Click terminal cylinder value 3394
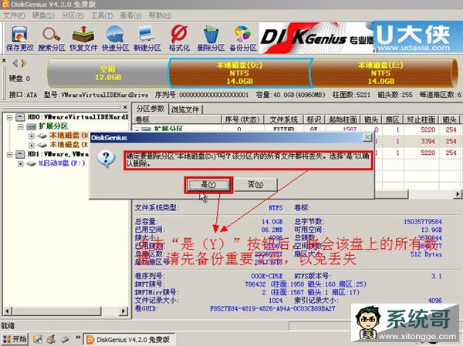This screenshot has width=463, height=346. 428,141
